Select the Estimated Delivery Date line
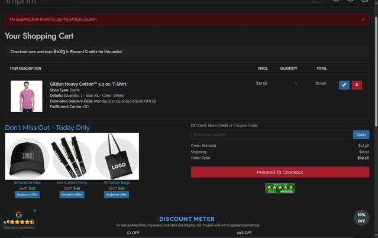Viewport: 378px width, 238px height. pyautogui.click(x=103, y=101)
